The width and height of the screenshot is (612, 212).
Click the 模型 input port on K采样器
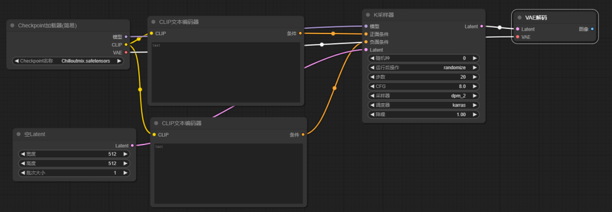tap(365, 26)
